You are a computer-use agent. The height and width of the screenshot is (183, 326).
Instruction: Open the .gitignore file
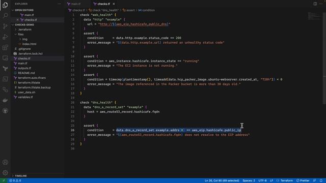click(24, 49)
